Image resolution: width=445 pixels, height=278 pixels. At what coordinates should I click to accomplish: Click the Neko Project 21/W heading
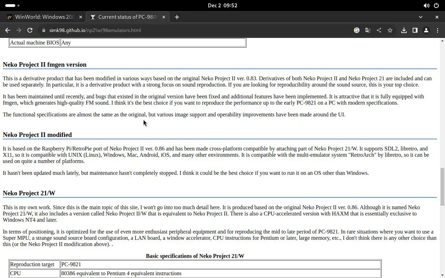[x=29, y=193]
